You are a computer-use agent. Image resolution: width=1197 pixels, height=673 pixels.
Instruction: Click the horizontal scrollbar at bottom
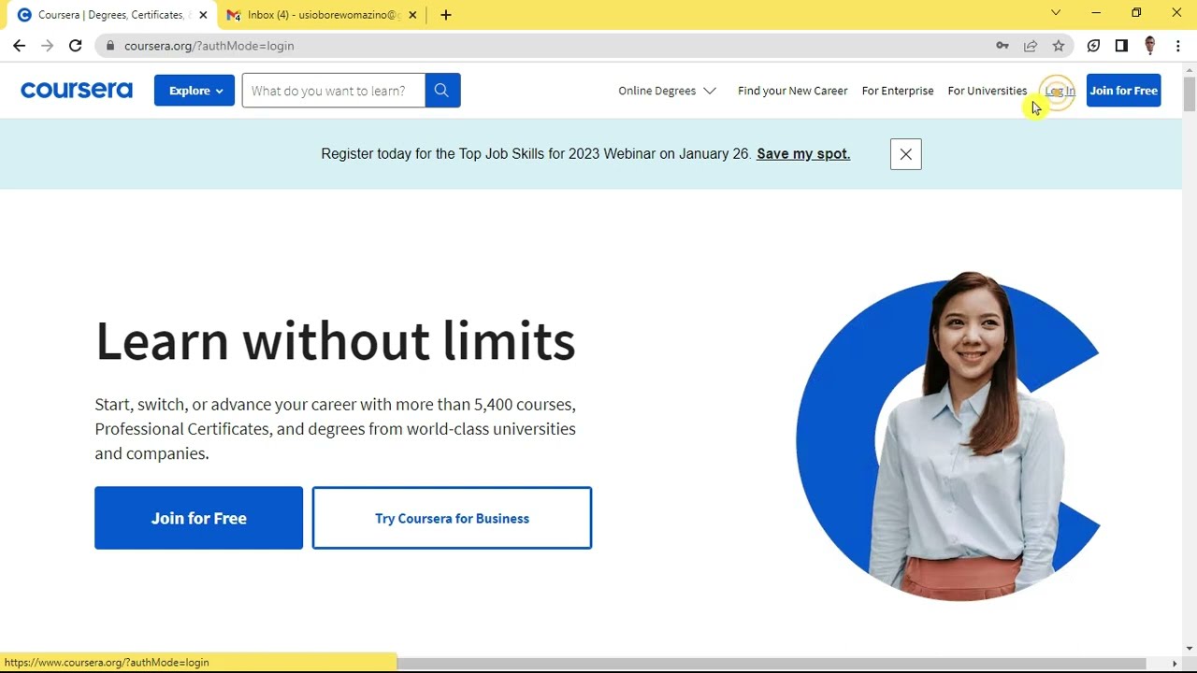click(772, 664)
